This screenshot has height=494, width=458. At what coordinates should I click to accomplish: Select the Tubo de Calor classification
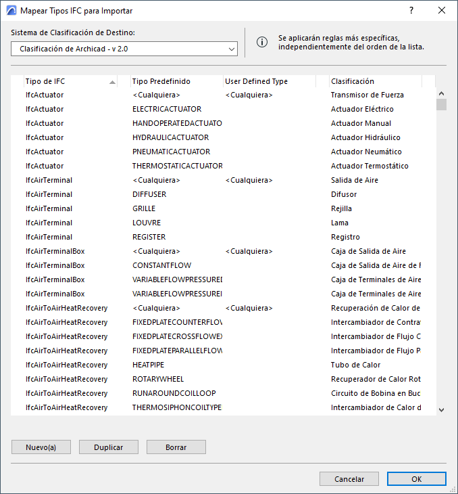(355, 365)
